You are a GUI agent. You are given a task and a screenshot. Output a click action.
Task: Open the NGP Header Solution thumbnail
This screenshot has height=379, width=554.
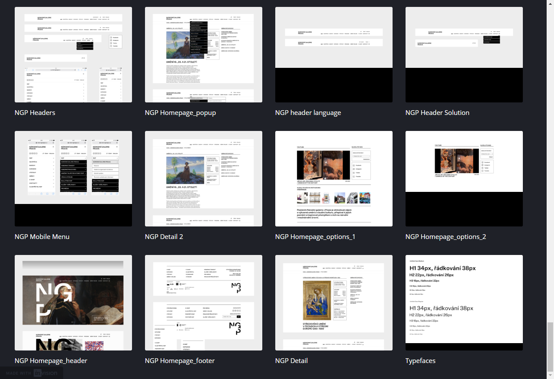coord(464,54)
